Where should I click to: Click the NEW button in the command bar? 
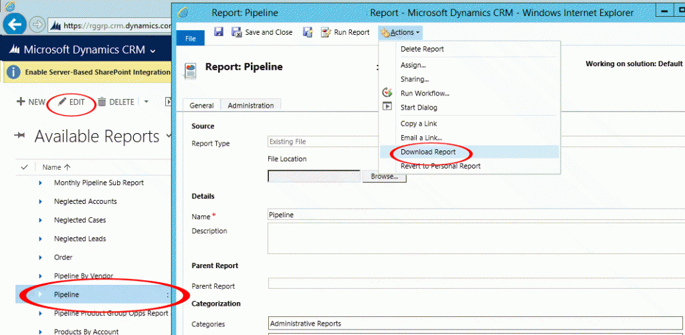click(x=31, y=102)
